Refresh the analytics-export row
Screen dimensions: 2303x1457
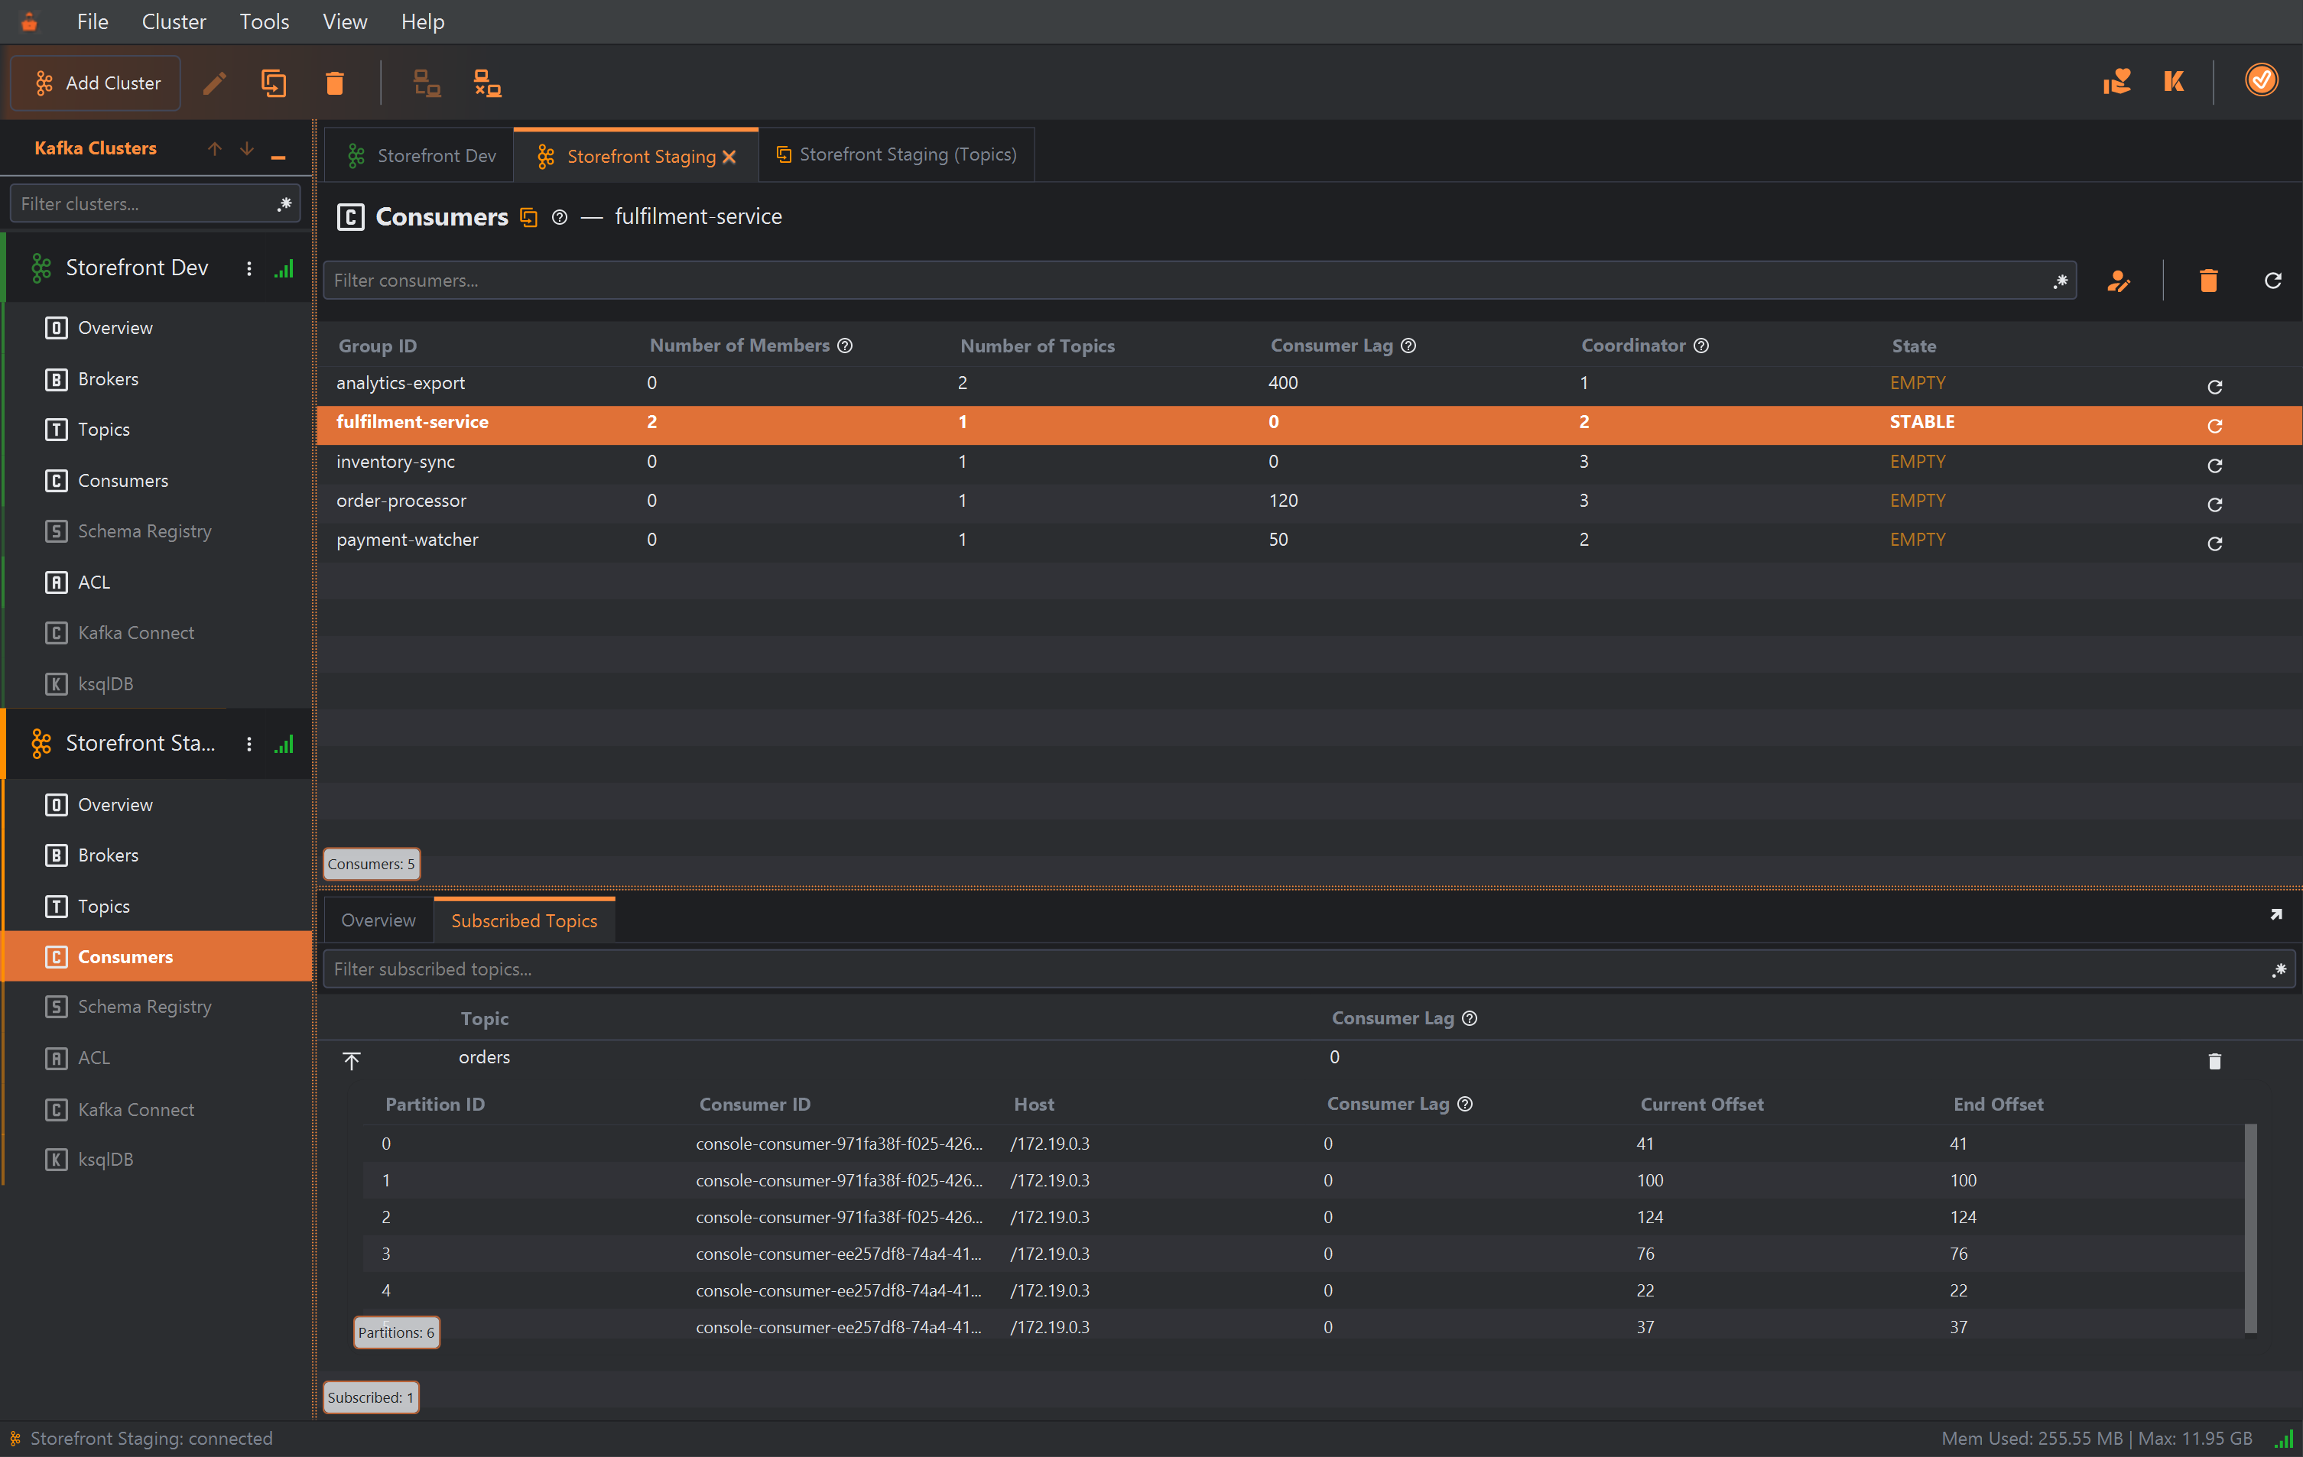tap(2214, 386)
